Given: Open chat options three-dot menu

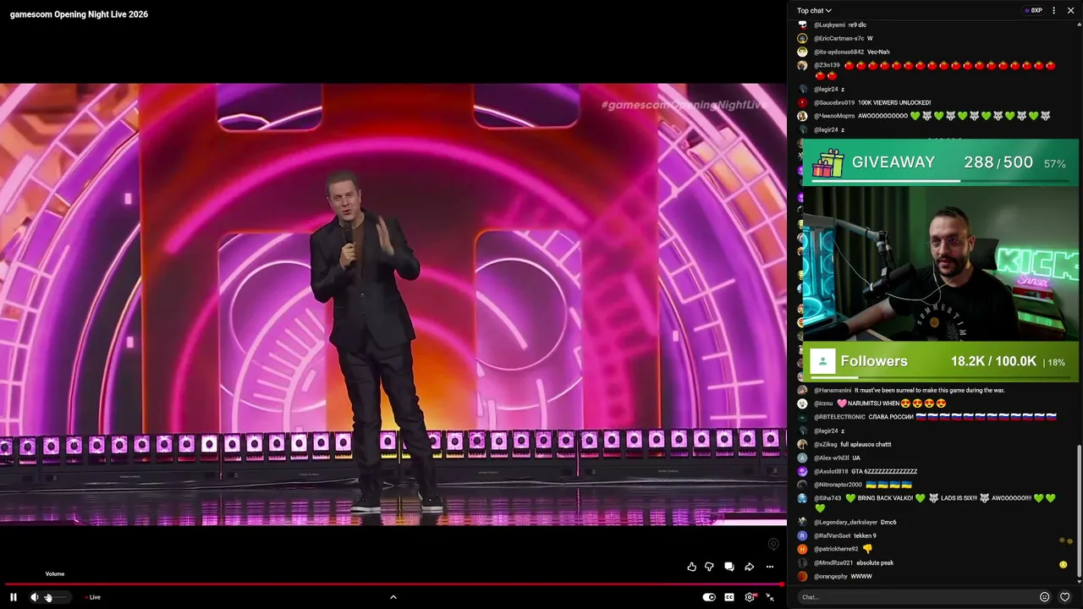Looking at the screenshot, I should 1053,11.
